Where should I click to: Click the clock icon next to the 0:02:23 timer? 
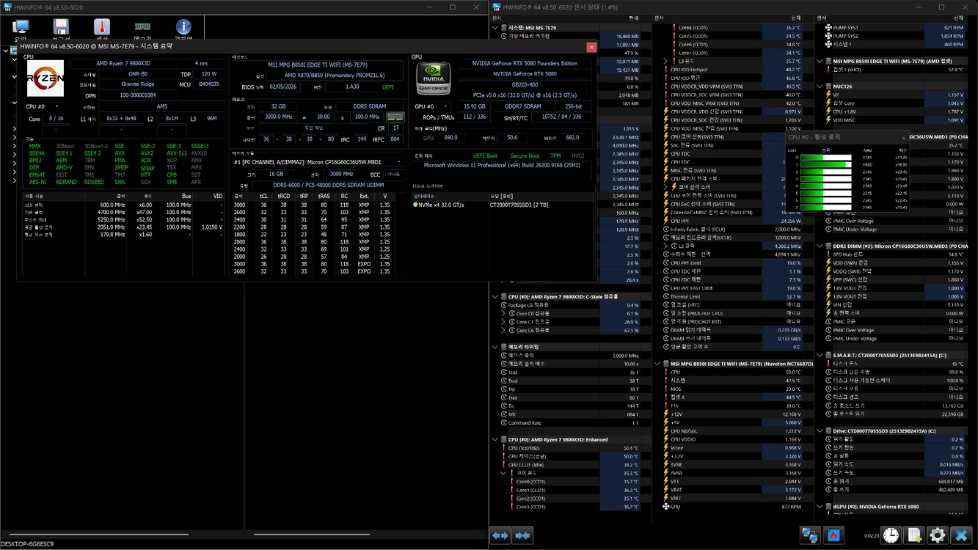pos(891,535)
